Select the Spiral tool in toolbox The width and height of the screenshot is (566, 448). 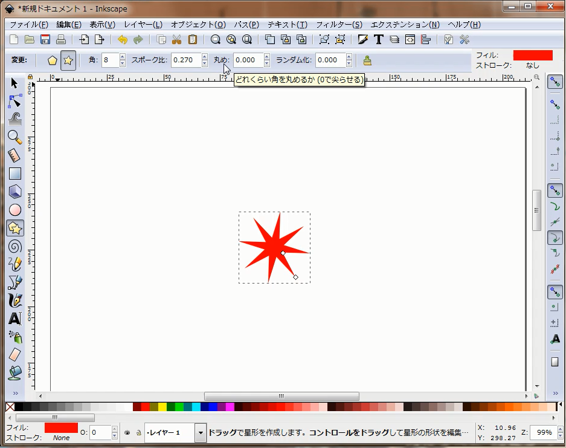pyautogui.click(x=15, y=246)
